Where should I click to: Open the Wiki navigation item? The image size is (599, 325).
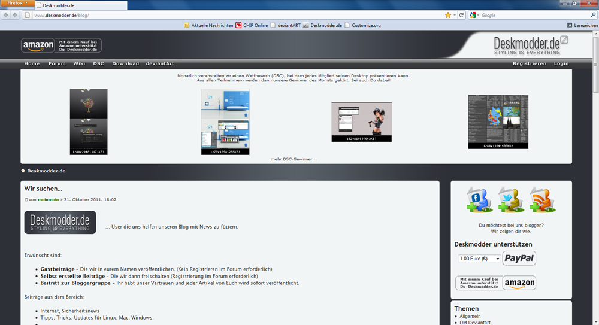coord(79,64)
